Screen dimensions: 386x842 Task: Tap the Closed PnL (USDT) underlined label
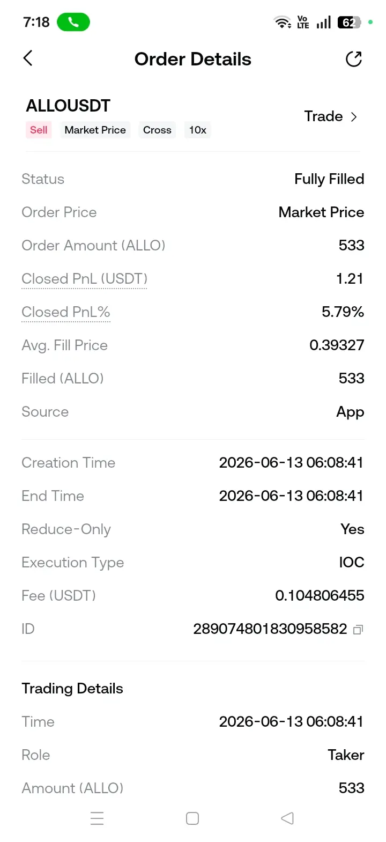(84, 279)
